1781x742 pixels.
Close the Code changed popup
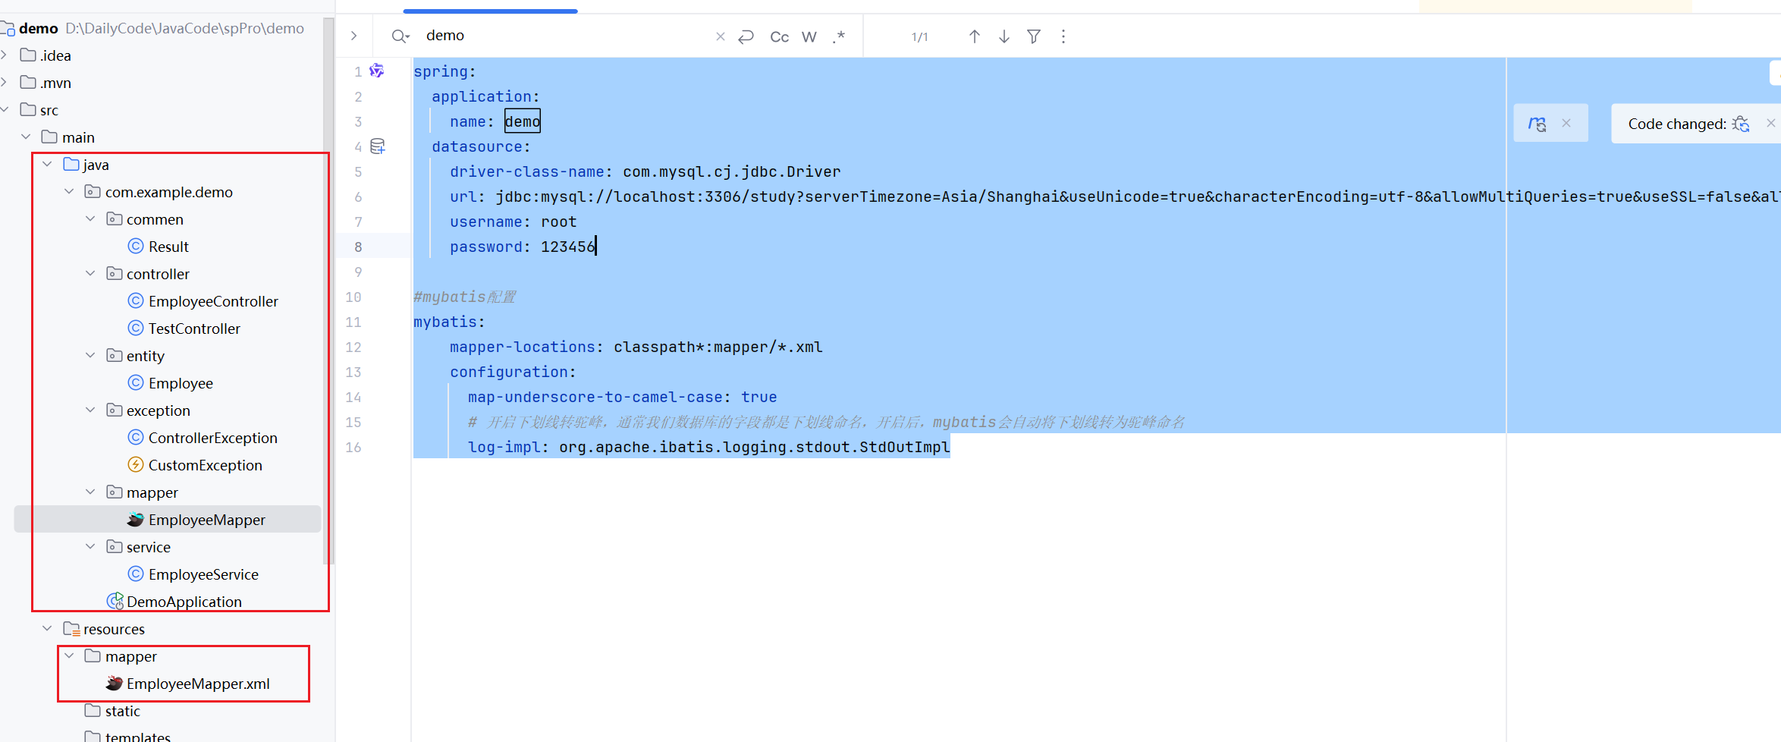pyautogui.click(x=1770, y=123)
